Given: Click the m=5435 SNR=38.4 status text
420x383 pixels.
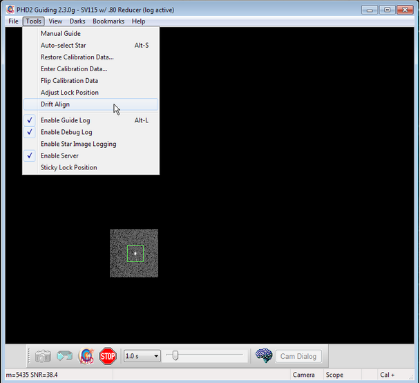Looking at the screenshot, I should [32, 375].
